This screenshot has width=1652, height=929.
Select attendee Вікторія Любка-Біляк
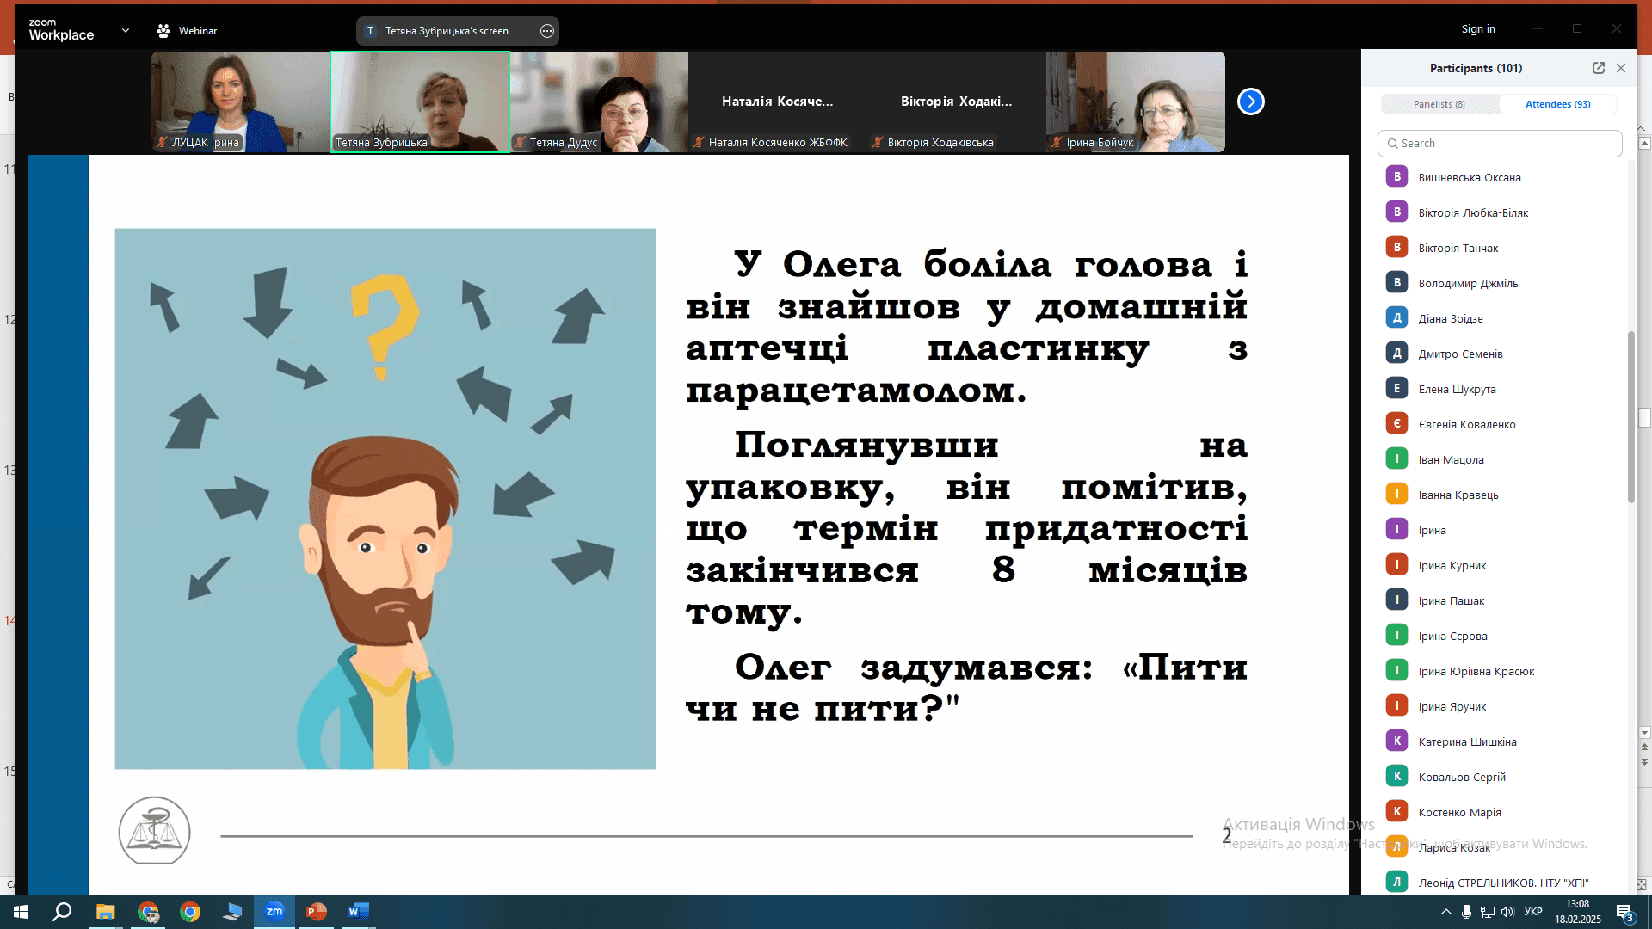tap(1501, 212)
